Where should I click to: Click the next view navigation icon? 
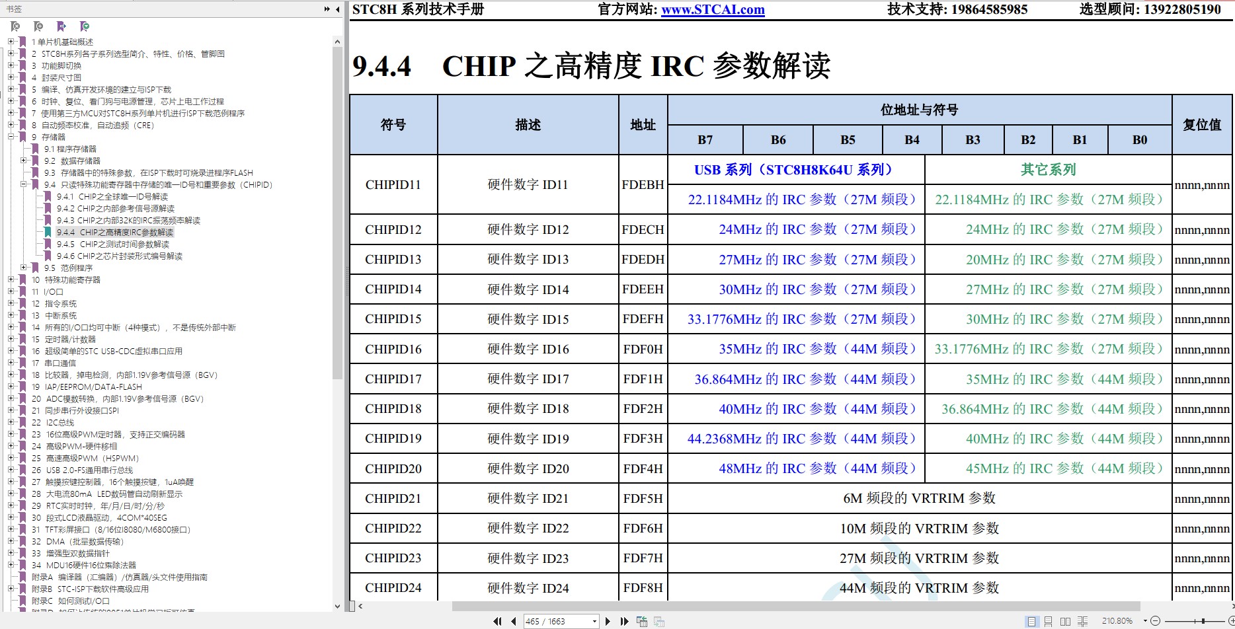[659, 621]
